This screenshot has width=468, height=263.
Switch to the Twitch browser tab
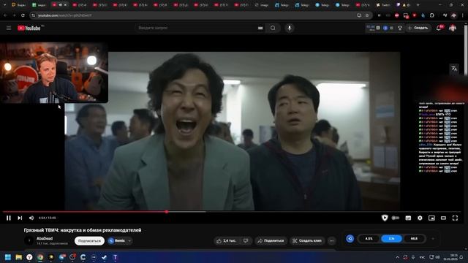click(383, 5)
